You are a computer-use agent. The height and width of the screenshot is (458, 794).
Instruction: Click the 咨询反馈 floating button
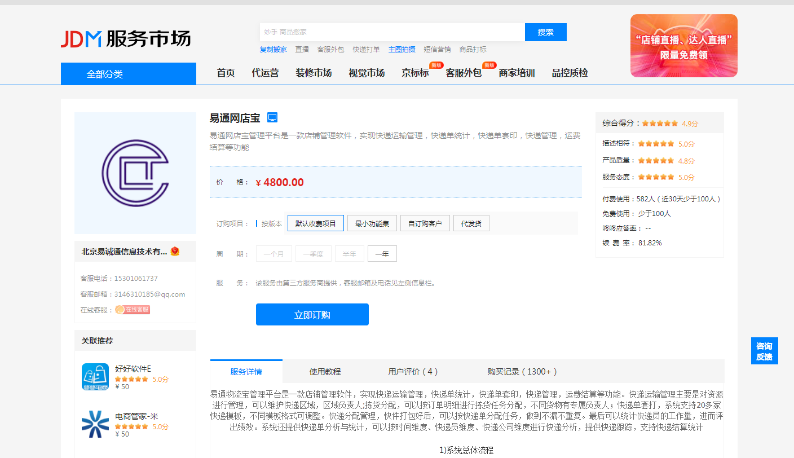[x=765, y=351]
